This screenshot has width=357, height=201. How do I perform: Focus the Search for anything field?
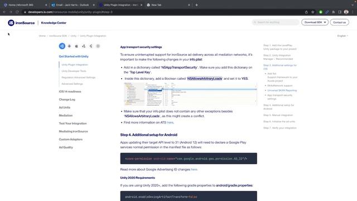[x=275, y=22]
